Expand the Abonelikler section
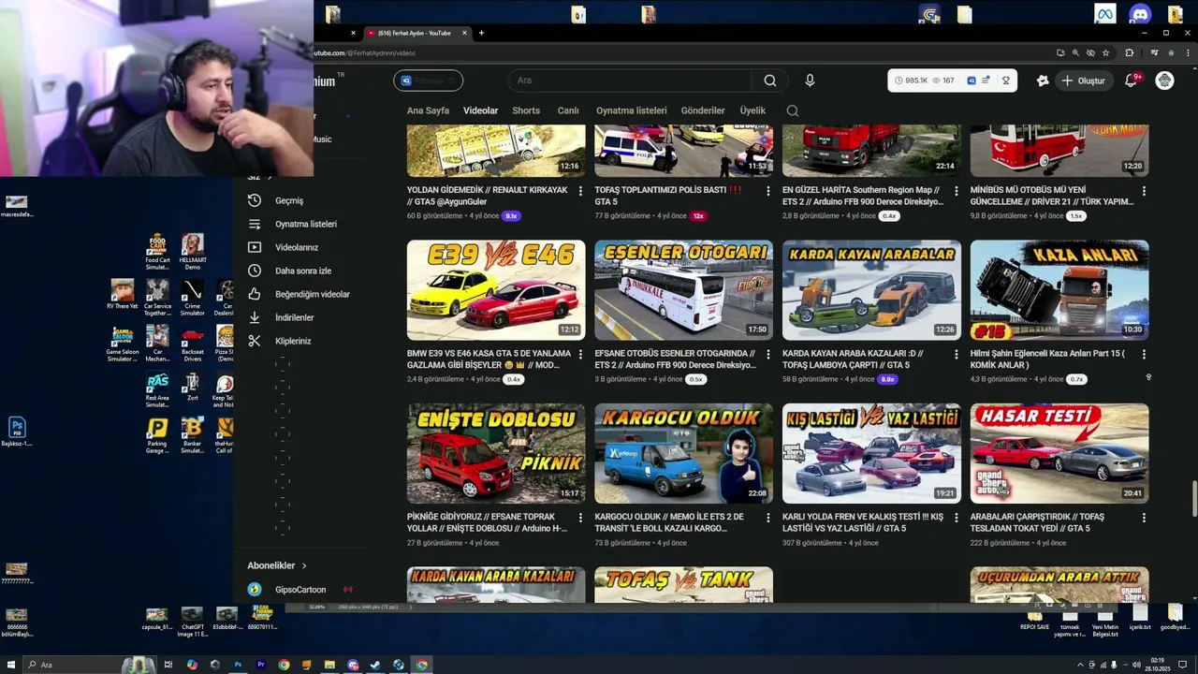The height and width of the screenshot is (674, 1198). 277,565
